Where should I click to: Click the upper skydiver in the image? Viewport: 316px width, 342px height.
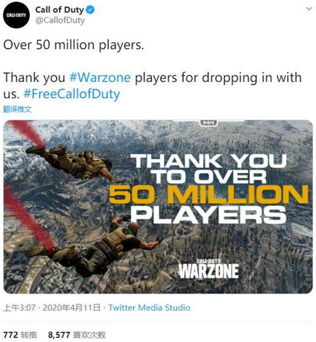74,163
